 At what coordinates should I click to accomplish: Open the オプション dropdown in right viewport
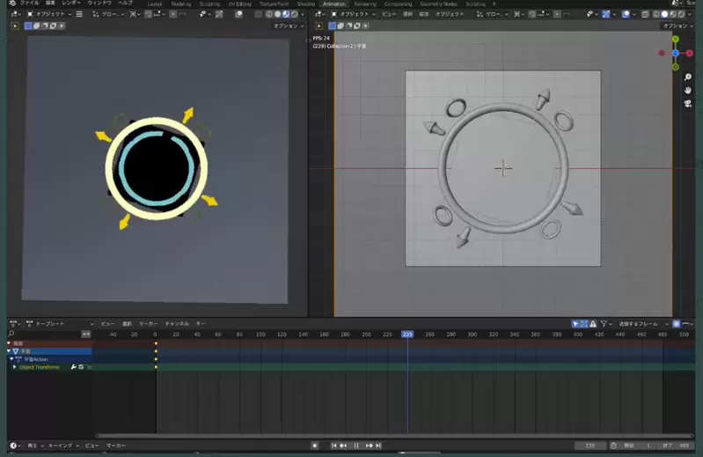tap(677, 26)
